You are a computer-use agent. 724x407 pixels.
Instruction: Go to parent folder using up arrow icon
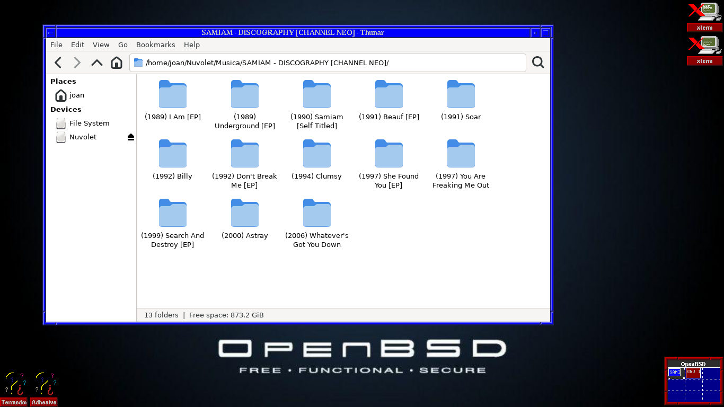[x=96, y=63]
